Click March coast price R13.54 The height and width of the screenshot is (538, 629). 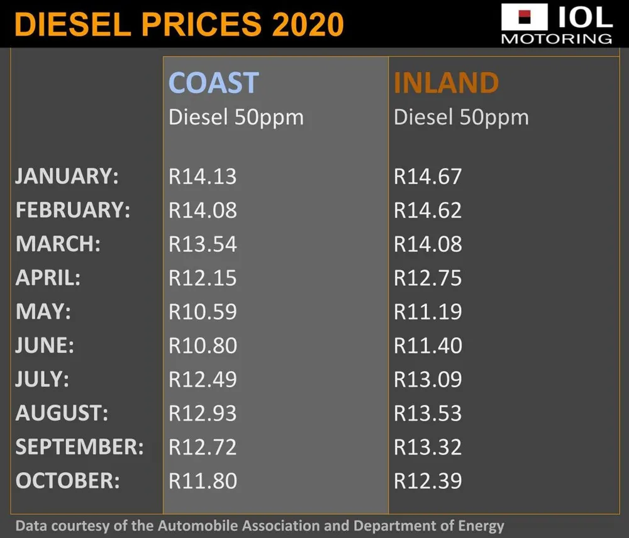[x=203, y=244]
